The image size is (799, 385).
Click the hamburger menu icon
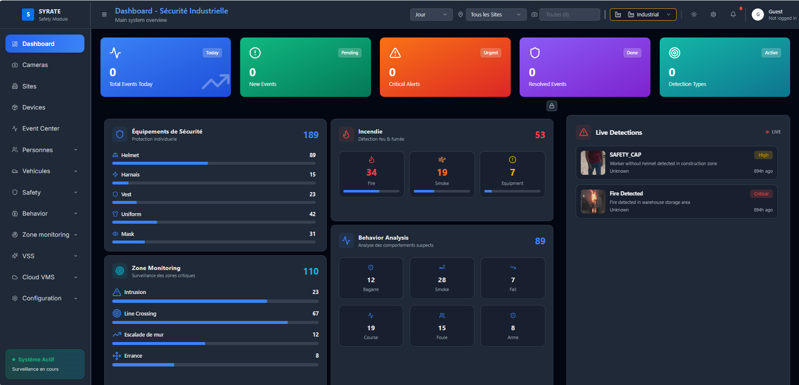[104, 14]
